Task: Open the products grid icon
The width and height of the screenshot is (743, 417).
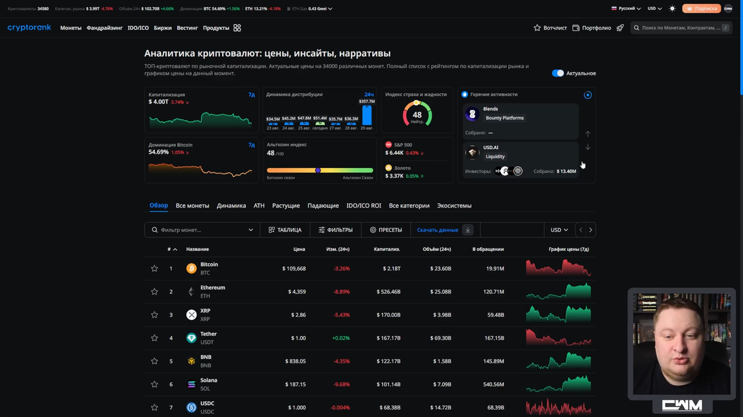Action: click(x=237, y=28)
